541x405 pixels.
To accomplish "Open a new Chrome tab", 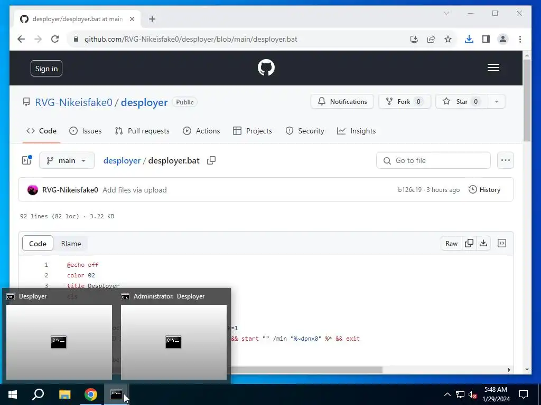I will tap(152, 19).
